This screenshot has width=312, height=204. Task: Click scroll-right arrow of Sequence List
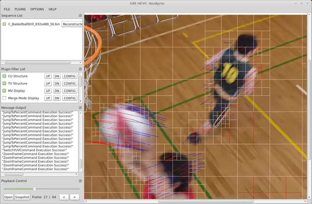[80, 62]
